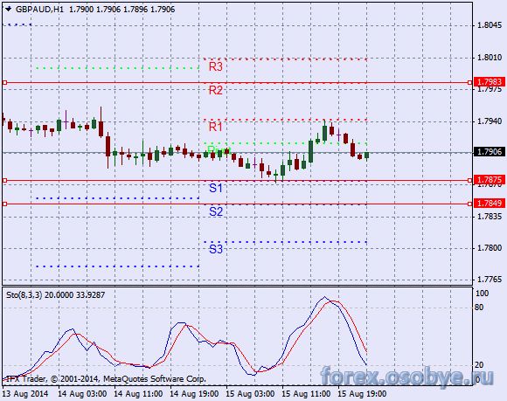Grab the left handle of the 1.7983 line
The height and width of the screenshot is (401, 507).
[4, 83]
